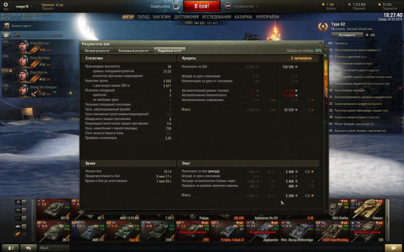Screen dimensions: 404x252
Task: Open the settings gear menu above RU2
Action: click(x=6, y=4)
